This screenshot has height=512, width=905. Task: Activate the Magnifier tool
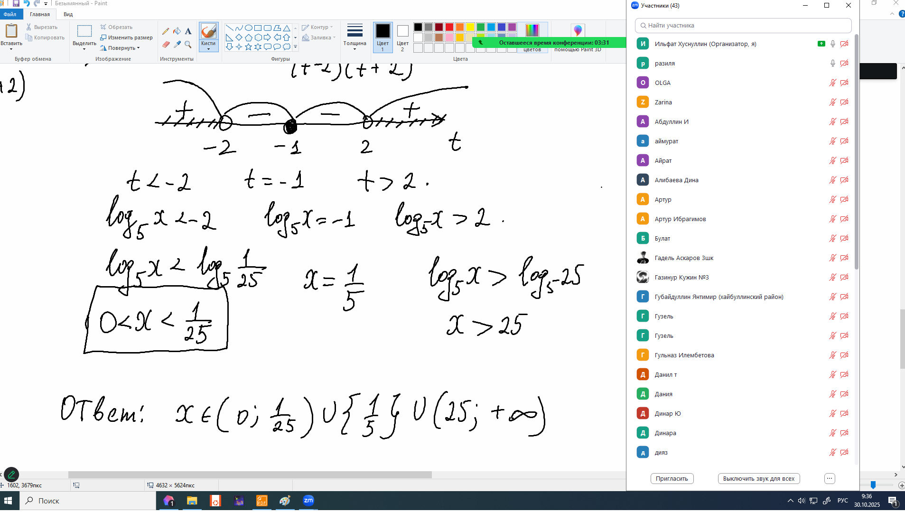tap(188, 45)
